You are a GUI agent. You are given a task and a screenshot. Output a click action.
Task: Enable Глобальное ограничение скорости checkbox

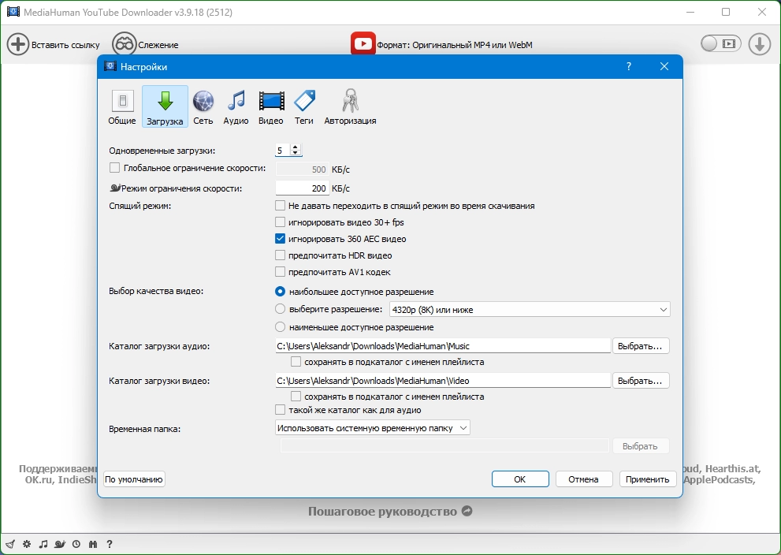[x=114, y=168]
